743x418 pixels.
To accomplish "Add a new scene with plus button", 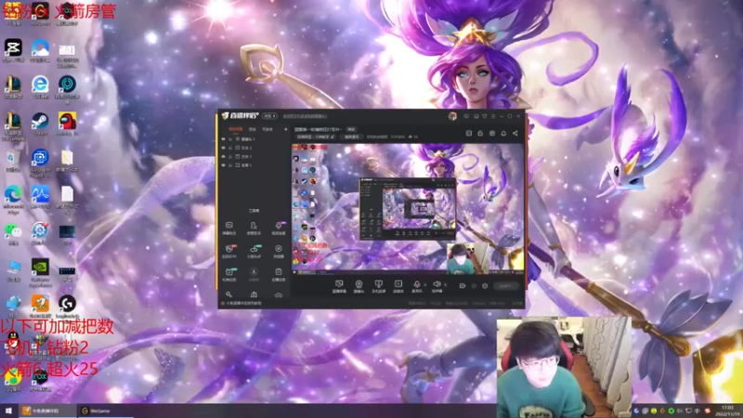I will [x=285, y=129].
